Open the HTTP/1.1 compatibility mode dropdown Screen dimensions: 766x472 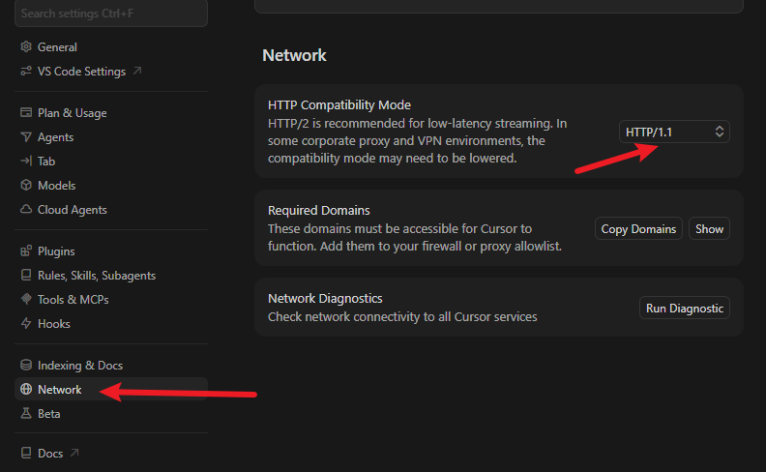click(674, 132)
